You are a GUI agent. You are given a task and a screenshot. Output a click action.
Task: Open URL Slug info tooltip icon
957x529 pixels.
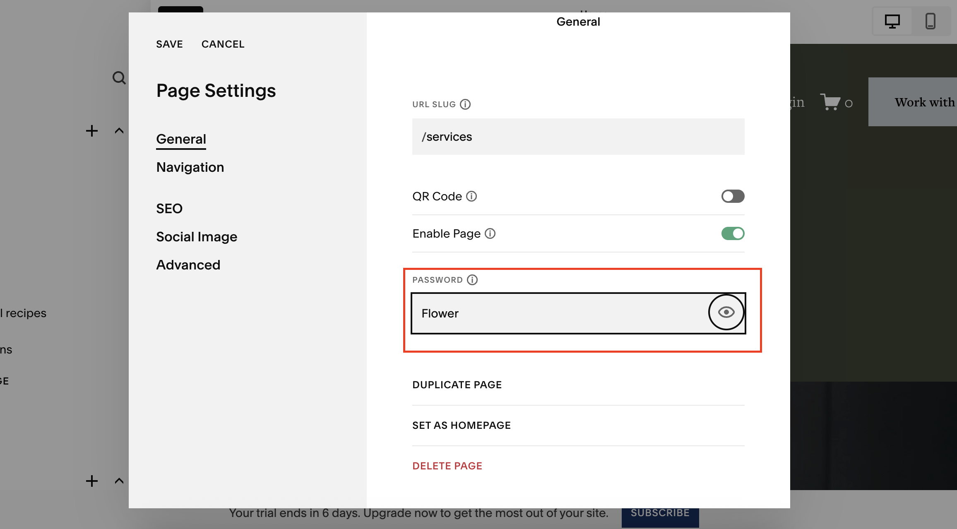pyautogui.click(x=465, y=104)
